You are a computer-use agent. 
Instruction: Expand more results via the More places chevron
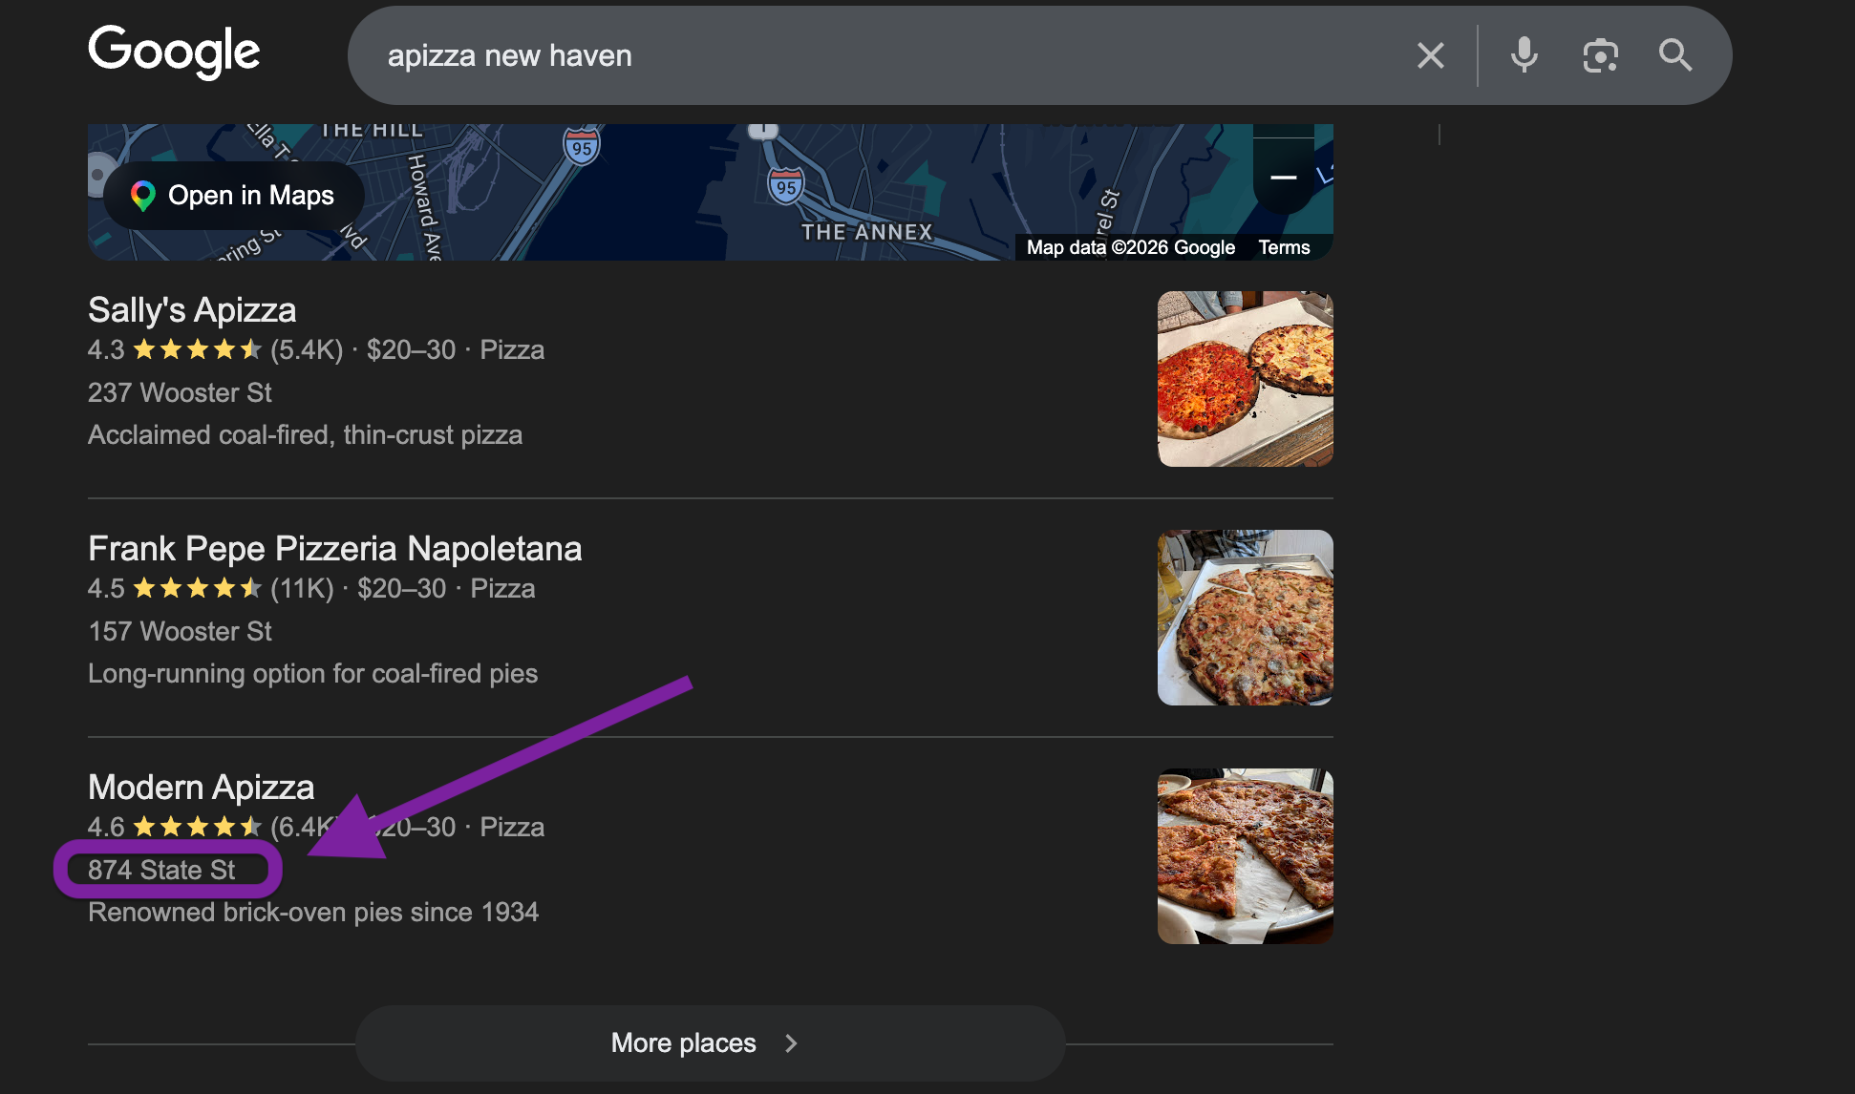tap(790, 1043)
